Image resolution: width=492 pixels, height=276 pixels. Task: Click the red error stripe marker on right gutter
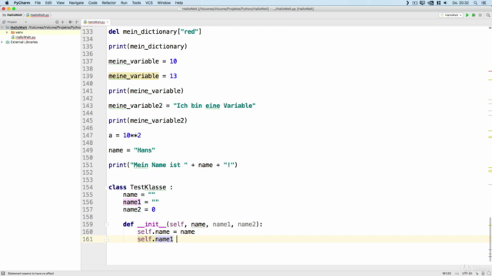coord(490,71)
